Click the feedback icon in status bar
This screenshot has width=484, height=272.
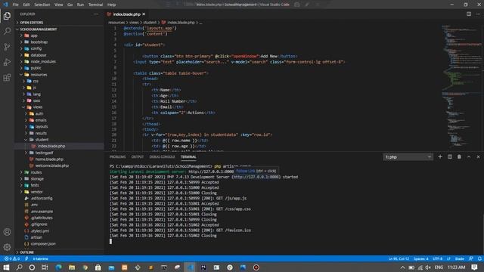click(470, 258)
